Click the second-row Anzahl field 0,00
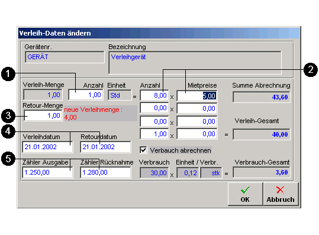Viewport: 319px width, 235px height. (154, 108)
